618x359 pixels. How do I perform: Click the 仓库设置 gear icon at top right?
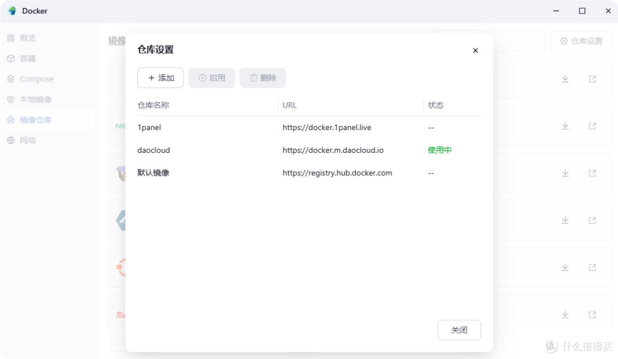coord(563,40)
